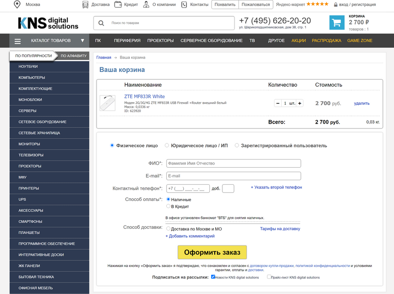Expand + Добавить комментарий

190,236
